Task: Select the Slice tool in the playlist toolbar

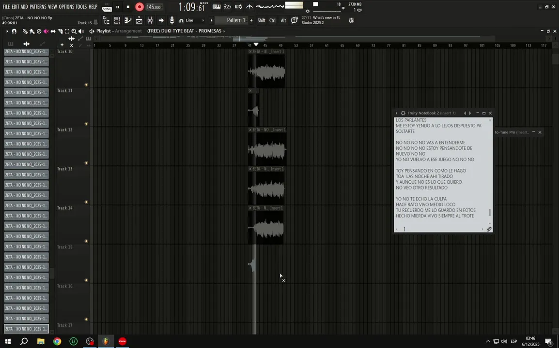Action: click(x=60, y=31)
